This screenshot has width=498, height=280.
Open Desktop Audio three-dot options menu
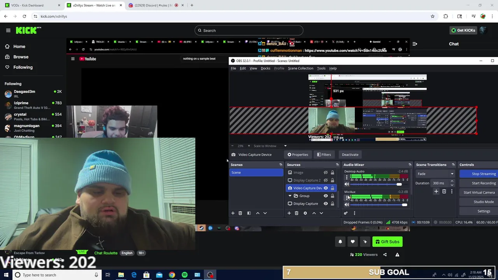[347, 177]
